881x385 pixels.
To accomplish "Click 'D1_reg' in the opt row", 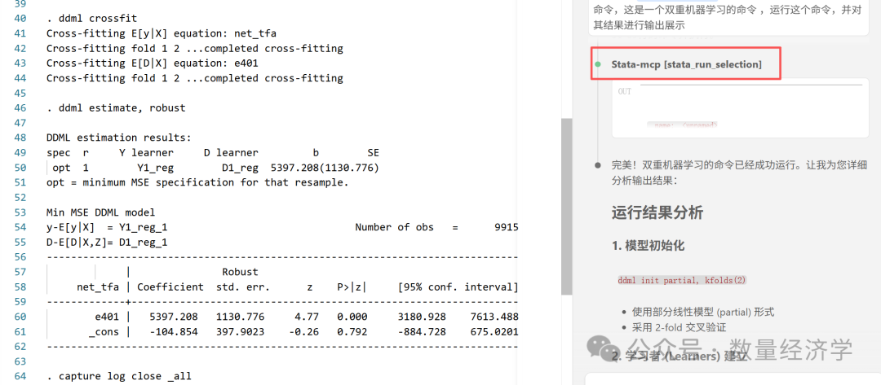I will [240, 168].
